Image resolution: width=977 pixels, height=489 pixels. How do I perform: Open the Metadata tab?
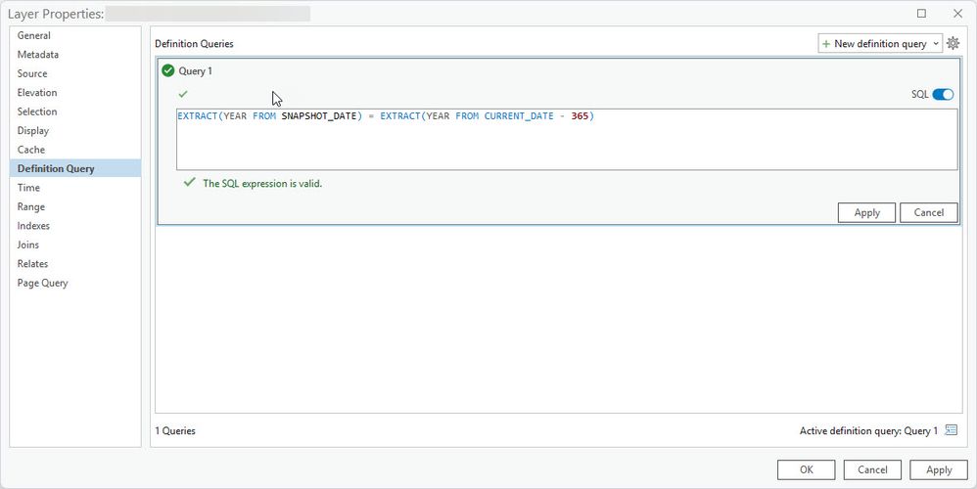[x=74, y=55]
